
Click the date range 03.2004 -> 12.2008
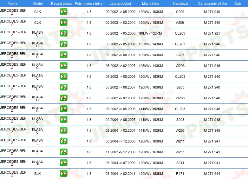click(121, 141)
